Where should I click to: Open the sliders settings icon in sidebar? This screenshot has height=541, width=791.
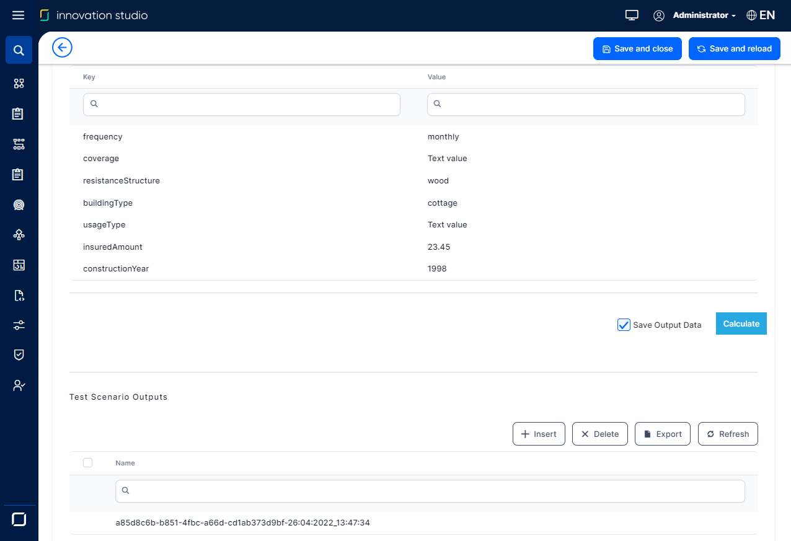[19, 325]
